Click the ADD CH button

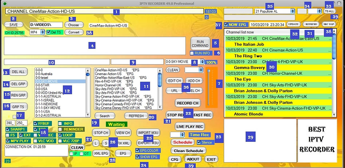point(194,81)
